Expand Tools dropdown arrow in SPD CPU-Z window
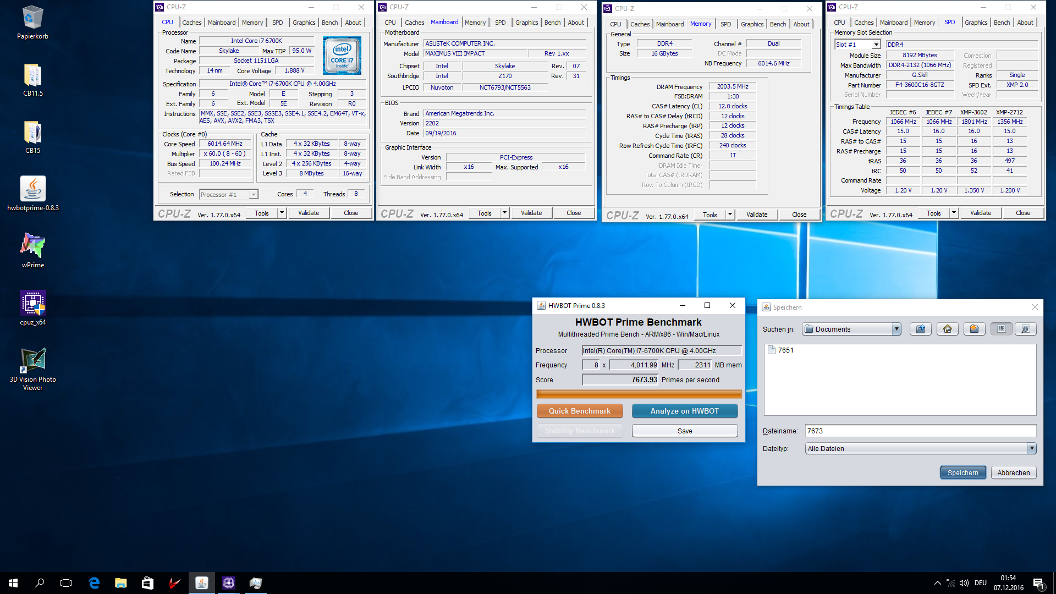The width and height of the screenshot is (1056, 594). point(954,213)
